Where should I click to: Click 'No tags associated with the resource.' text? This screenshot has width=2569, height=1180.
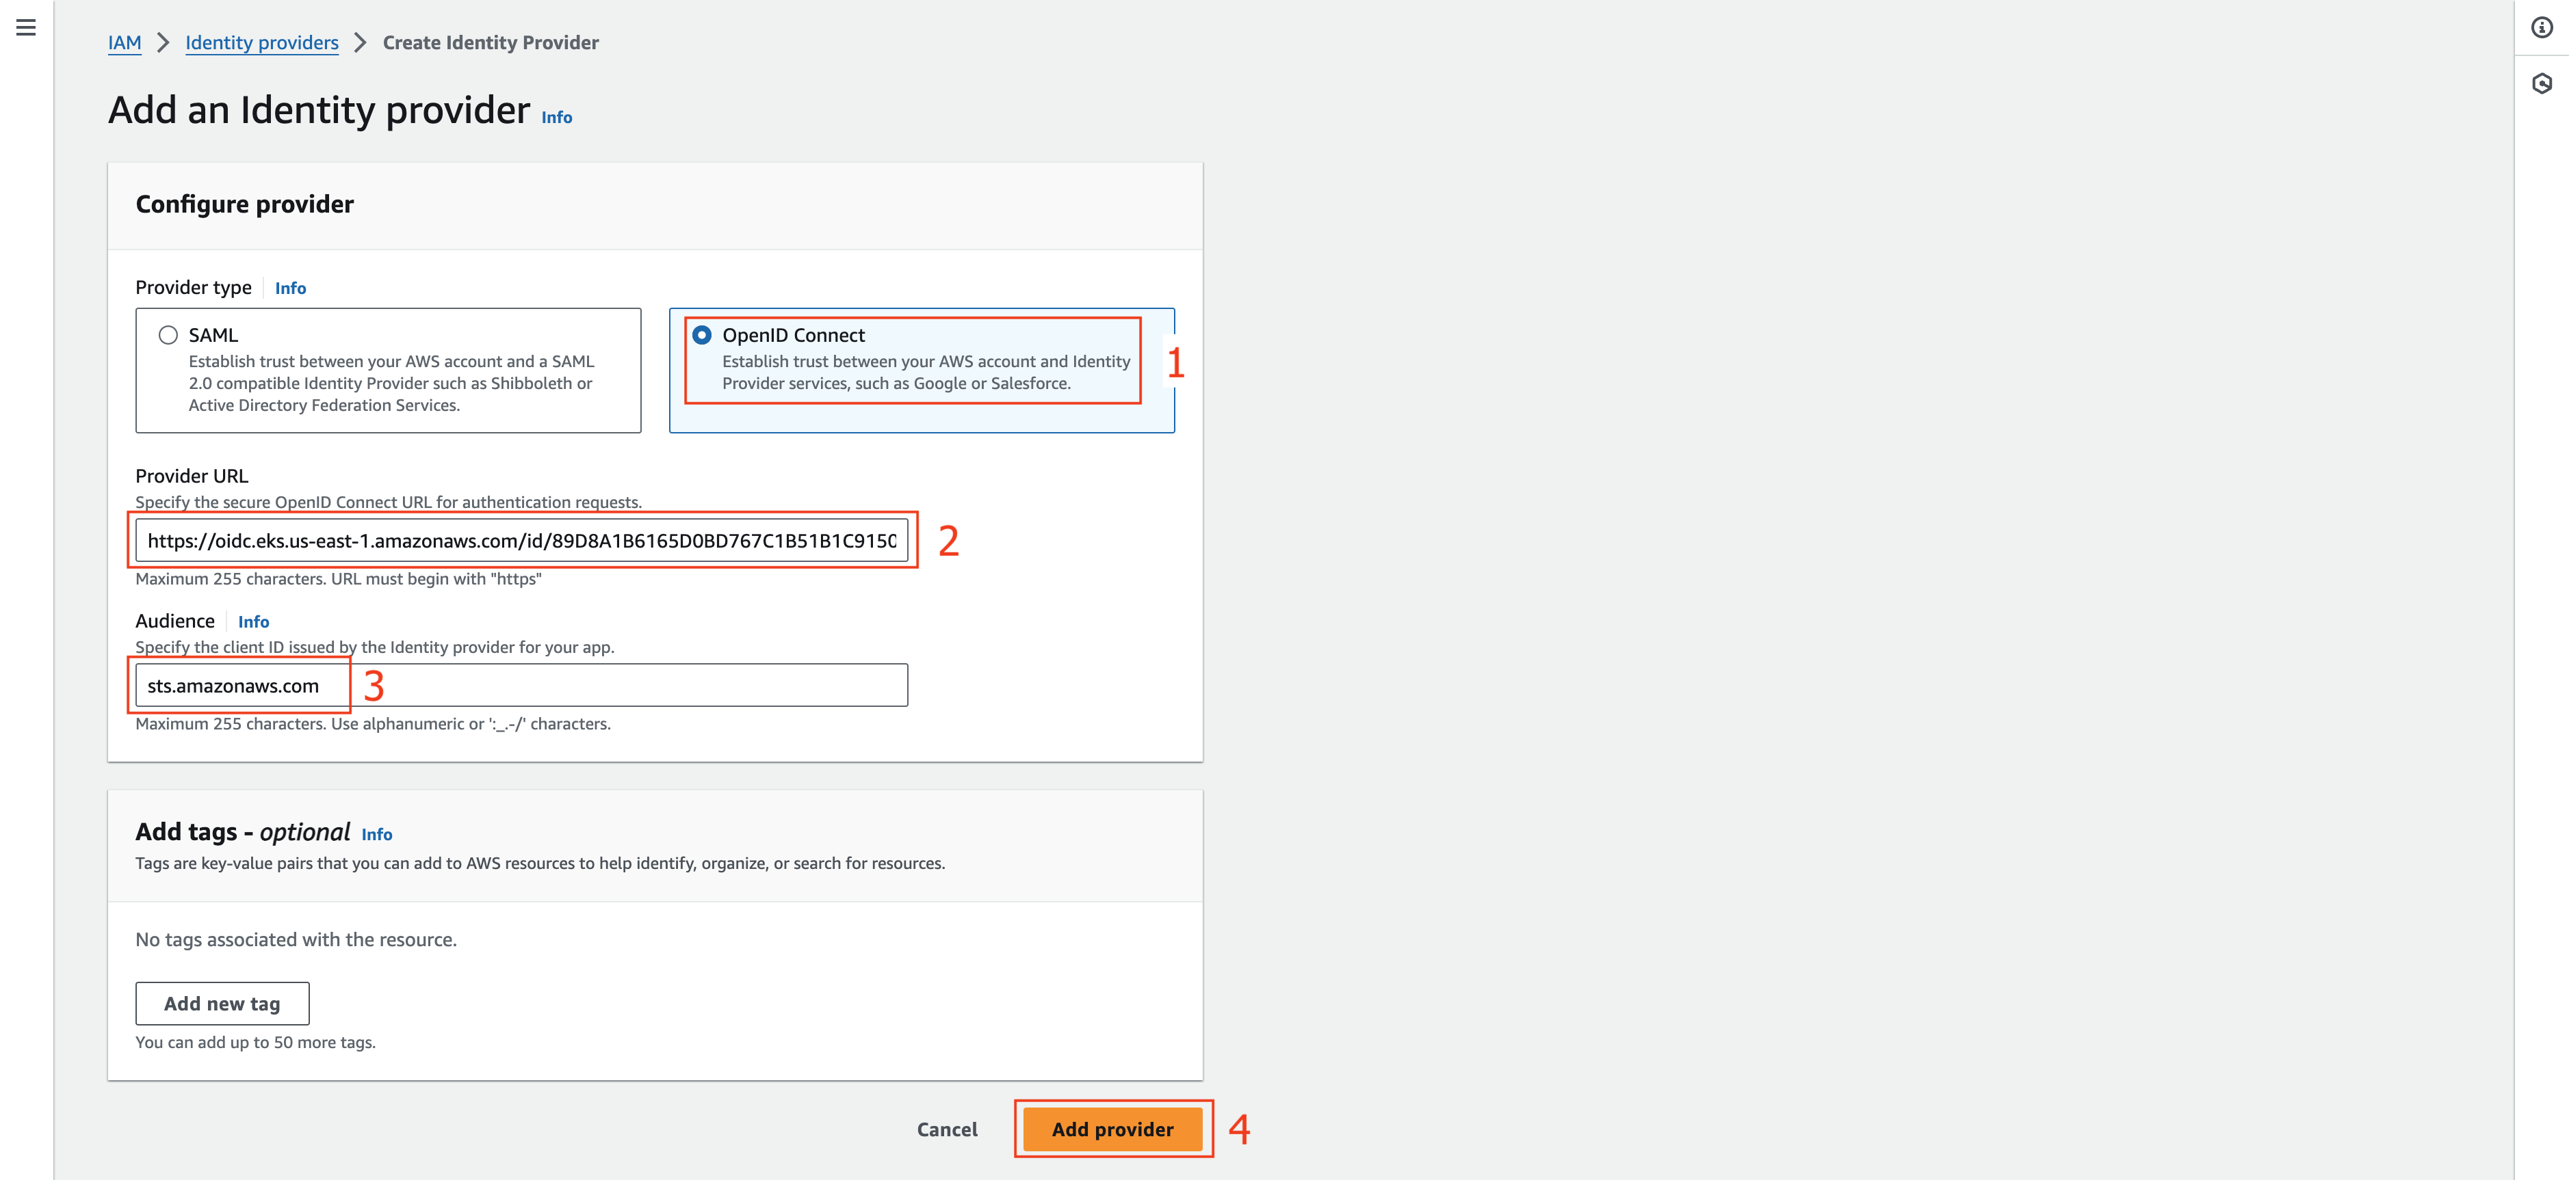point(296,940)
